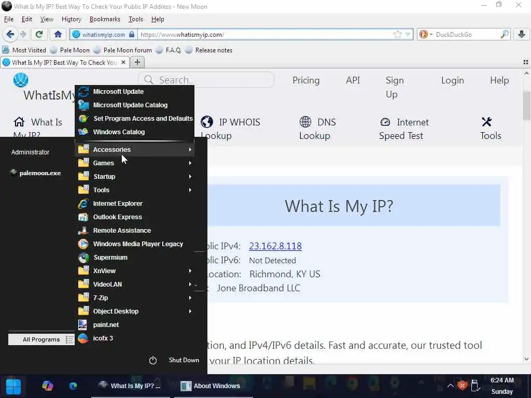Click the browser Forward arrow button

tap(23, 34)
